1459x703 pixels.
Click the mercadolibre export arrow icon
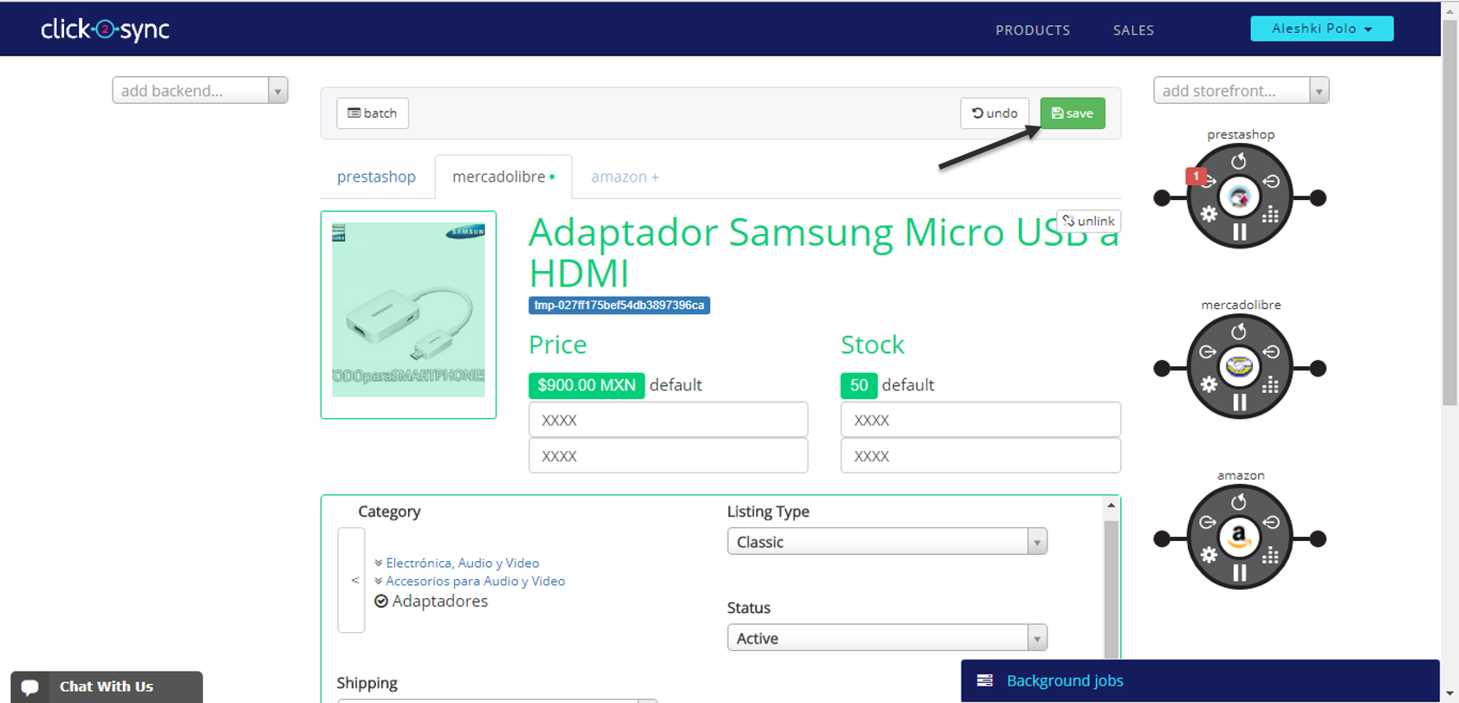1209,352
